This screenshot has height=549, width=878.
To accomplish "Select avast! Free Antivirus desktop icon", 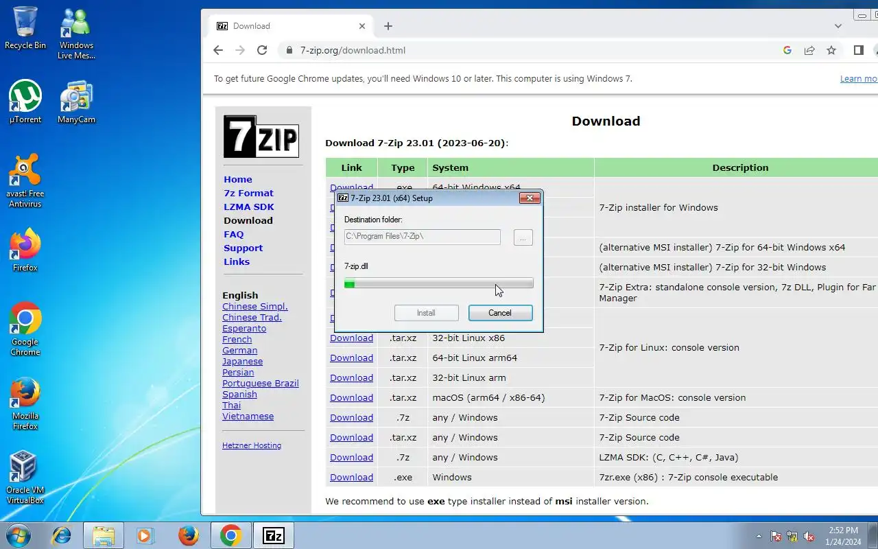I will [x=25, y=181].
